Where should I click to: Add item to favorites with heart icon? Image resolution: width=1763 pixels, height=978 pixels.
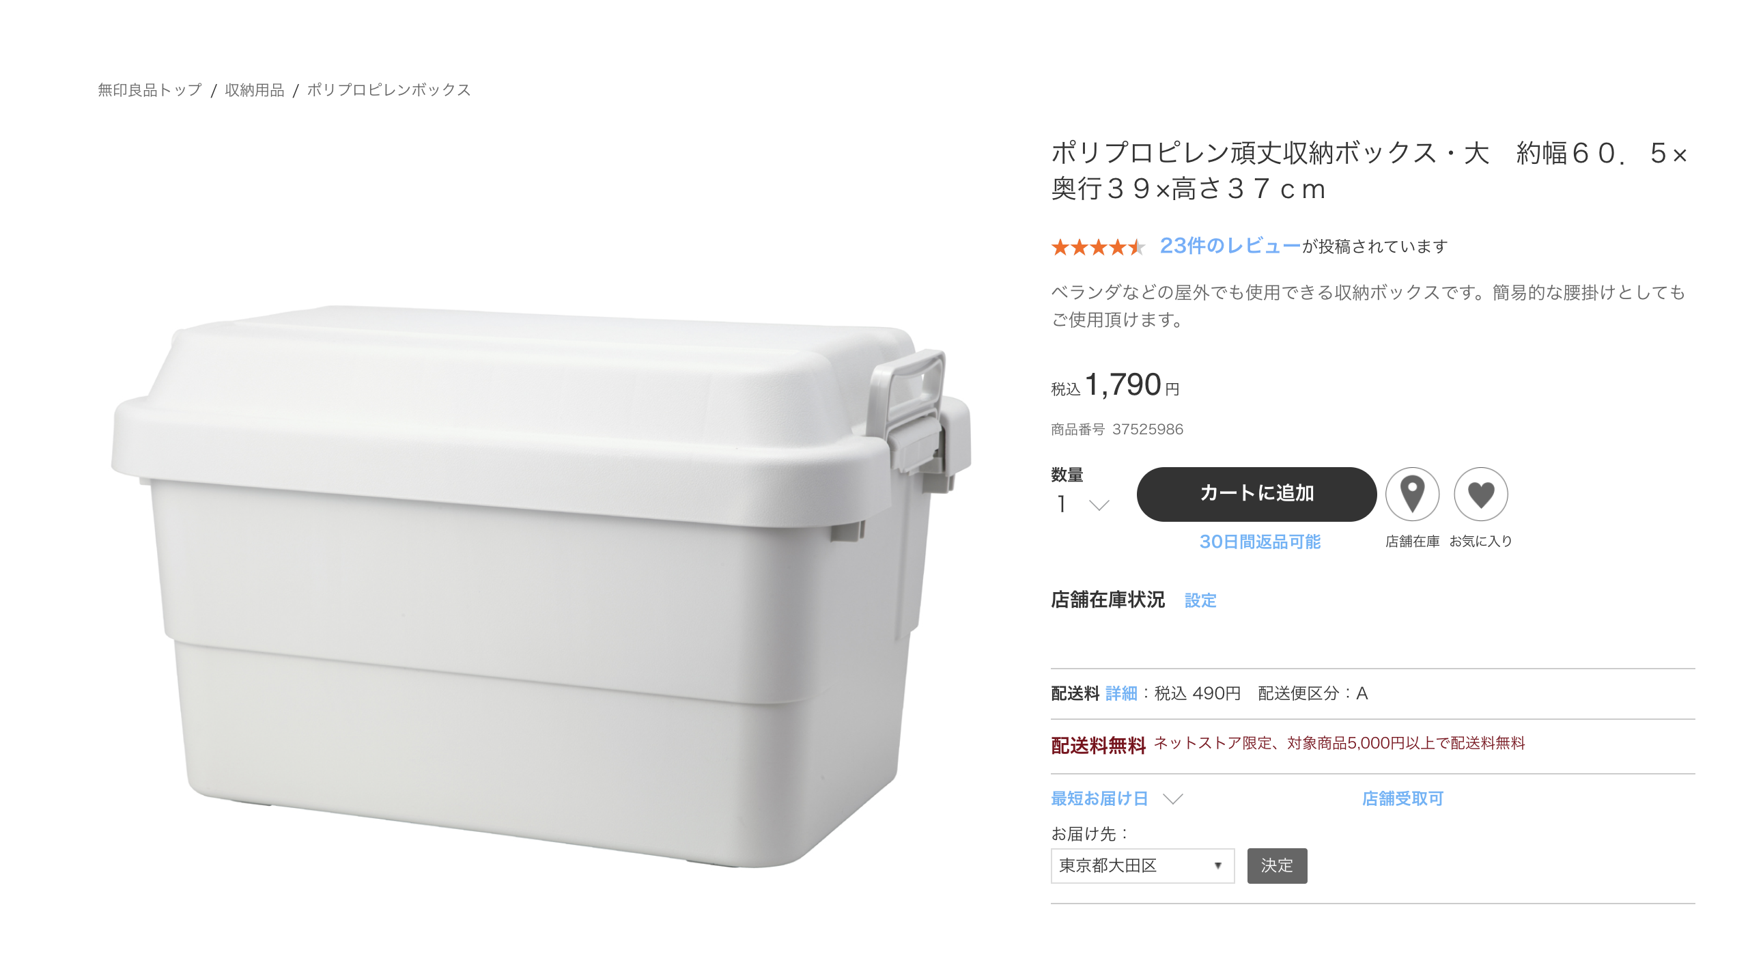pyautogui.click(x=1480, y=494)
